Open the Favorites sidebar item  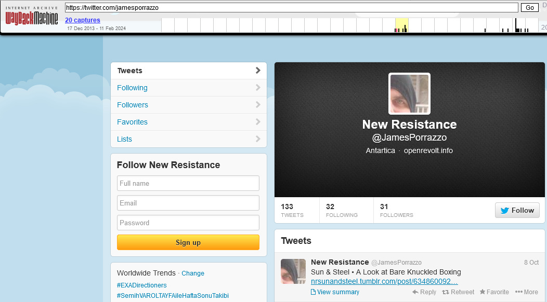189,122
